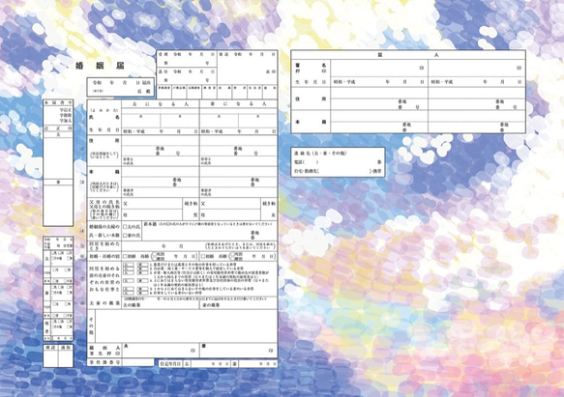Check the 夫の氏 checkbox
This screenshot has height=397, width=564.
(x=125, y=227)
